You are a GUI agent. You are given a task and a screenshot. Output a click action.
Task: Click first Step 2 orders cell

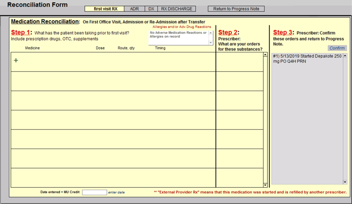239,62
